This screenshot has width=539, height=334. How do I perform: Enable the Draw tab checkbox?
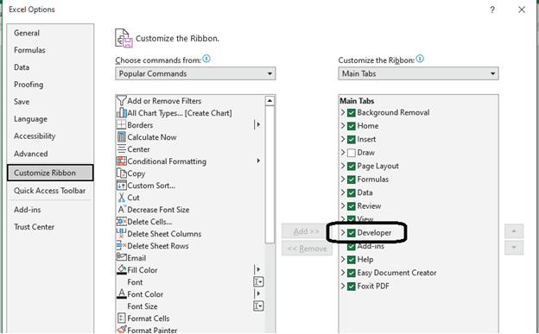pyautogui.click(x=351, y=153)
